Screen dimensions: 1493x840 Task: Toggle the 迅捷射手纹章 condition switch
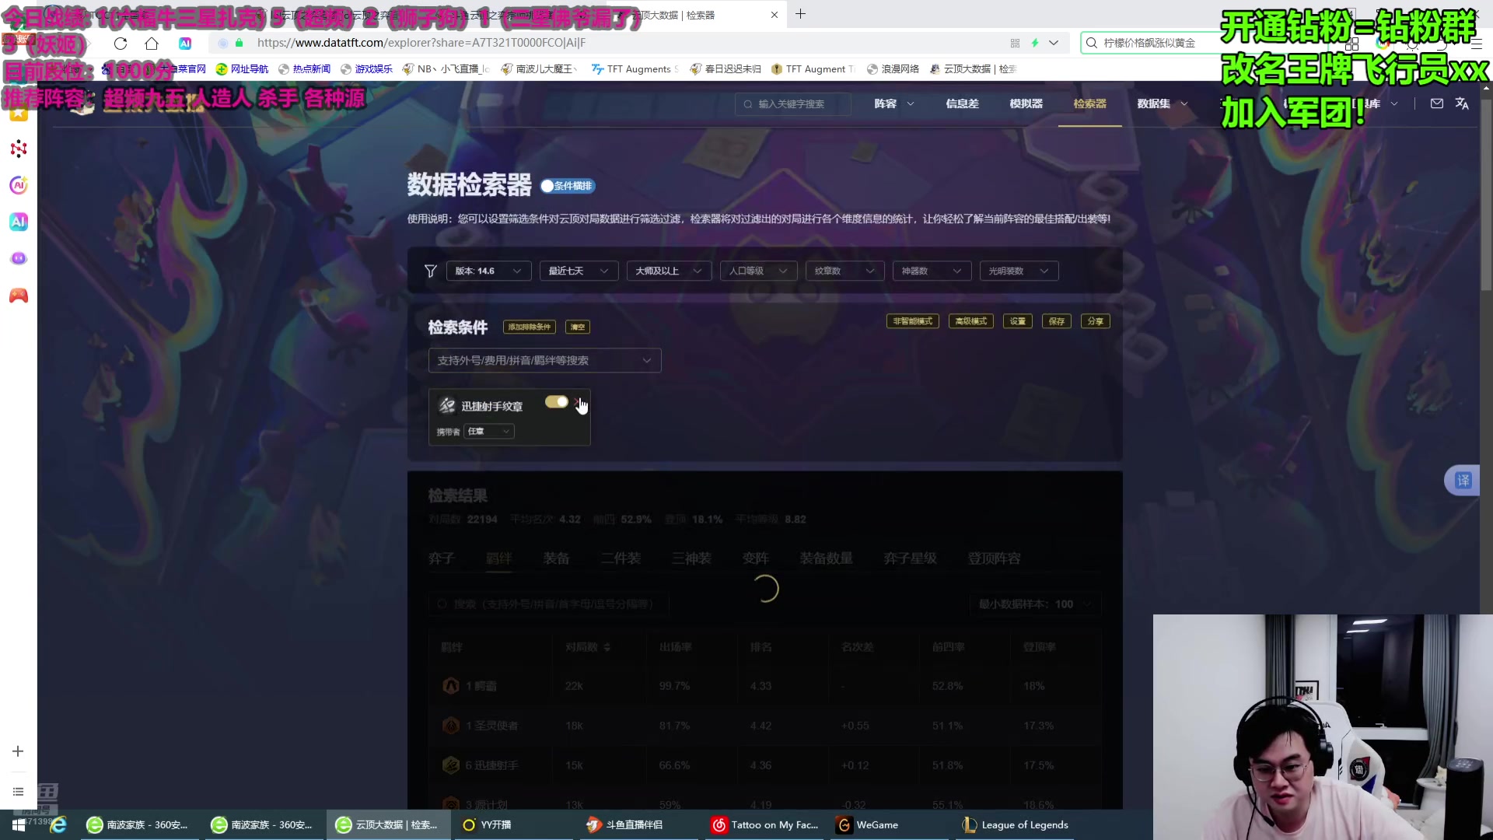[556, 401]
